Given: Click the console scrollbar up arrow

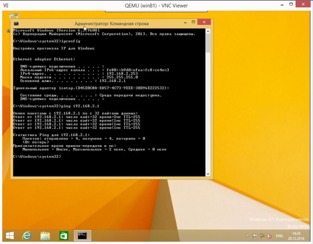Looking at the screenshot, I should [208, 31].
